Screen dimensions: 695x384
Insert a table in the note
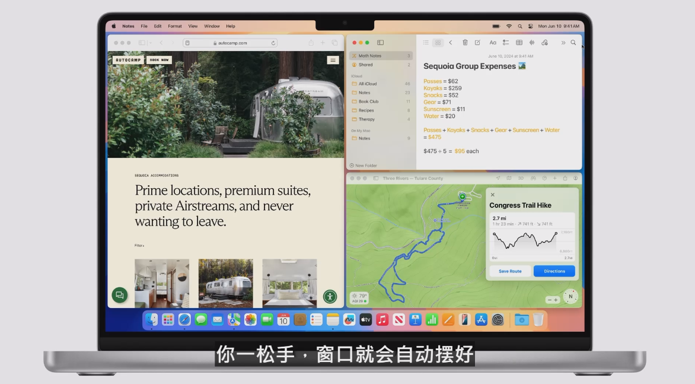(519, 43)
